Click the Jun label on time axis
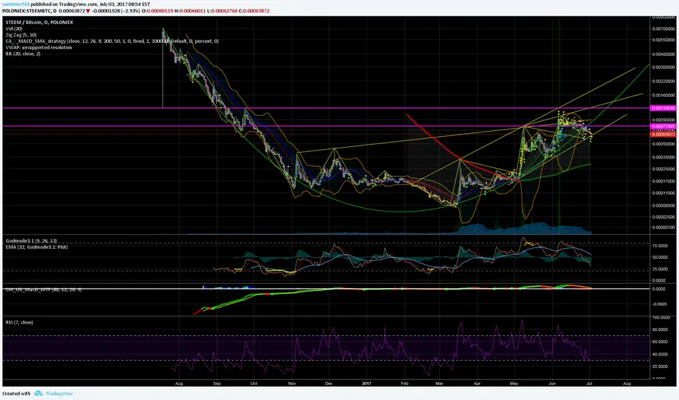The image size is (679, 400). [552, 383]
